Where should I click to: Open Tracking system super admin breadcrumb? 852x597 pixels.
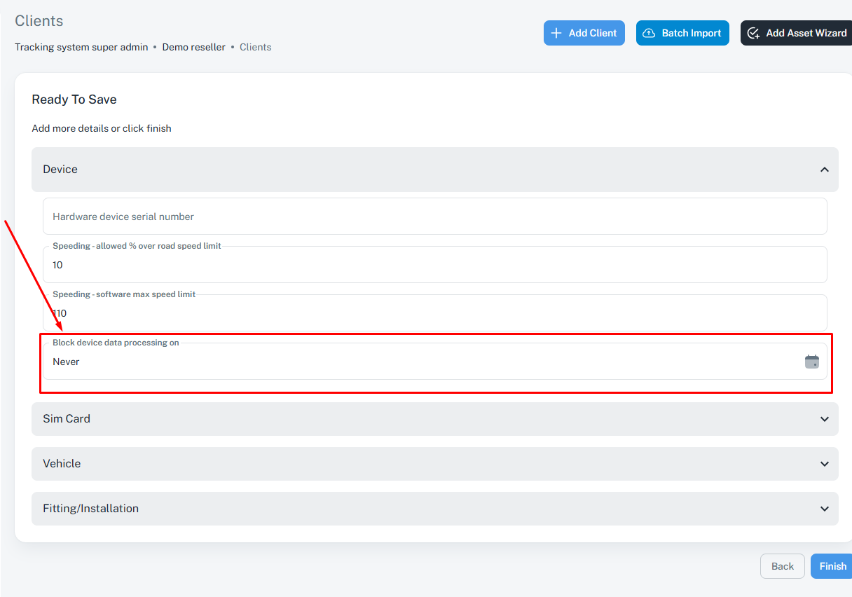pos(81,47)
